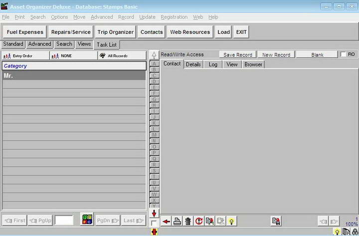Jump to letter M in alphabet index
Viewport: 359px width, 236px height.
pos(154,135)
